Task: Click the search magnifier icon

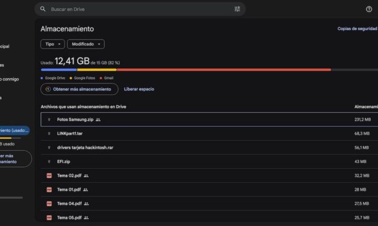Action: (x=43, y=9)
